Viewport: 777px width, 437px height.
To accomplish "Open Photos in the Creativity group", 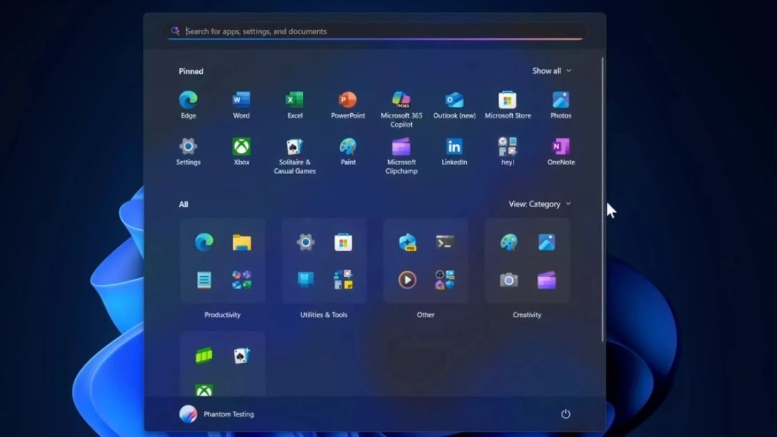I will point(546,242).
